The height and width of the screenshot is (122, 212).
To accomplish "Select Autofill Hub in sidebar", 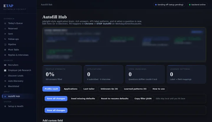I will coord(18,96).
